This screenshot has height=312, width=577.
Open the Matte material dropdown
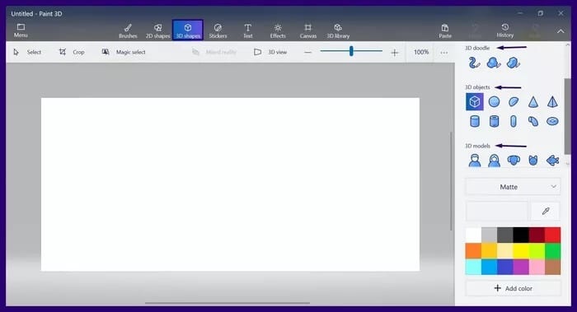513,187
